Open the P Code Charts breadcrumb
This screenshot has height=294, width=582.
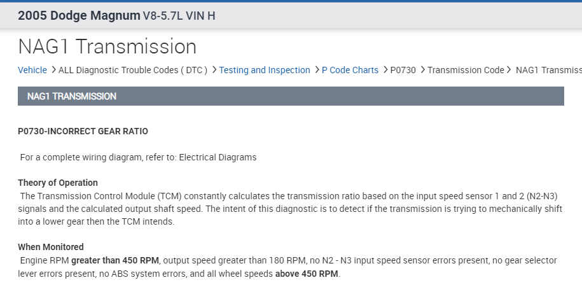(350, 70)
